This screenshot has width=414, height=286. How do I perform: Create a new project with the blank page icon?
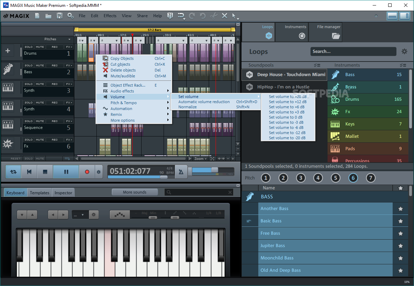click(x=37, y=16)
